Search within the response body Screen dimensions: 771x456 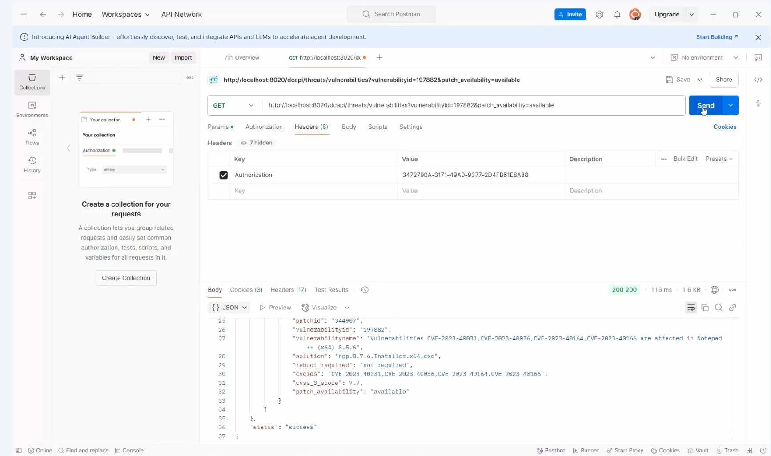point(719,308)
